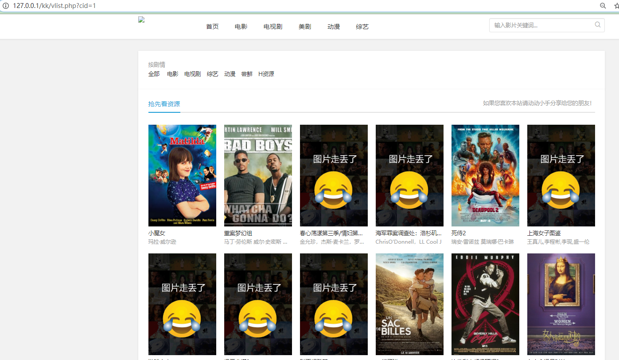Click the search magnifier icon in the search box
619x360 pixels.
click(598, 25)
